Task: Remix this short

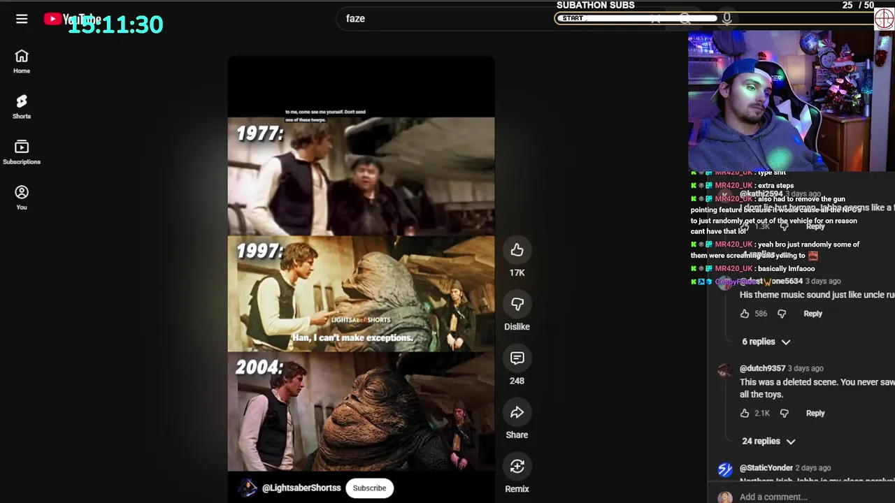Action: 517,466
